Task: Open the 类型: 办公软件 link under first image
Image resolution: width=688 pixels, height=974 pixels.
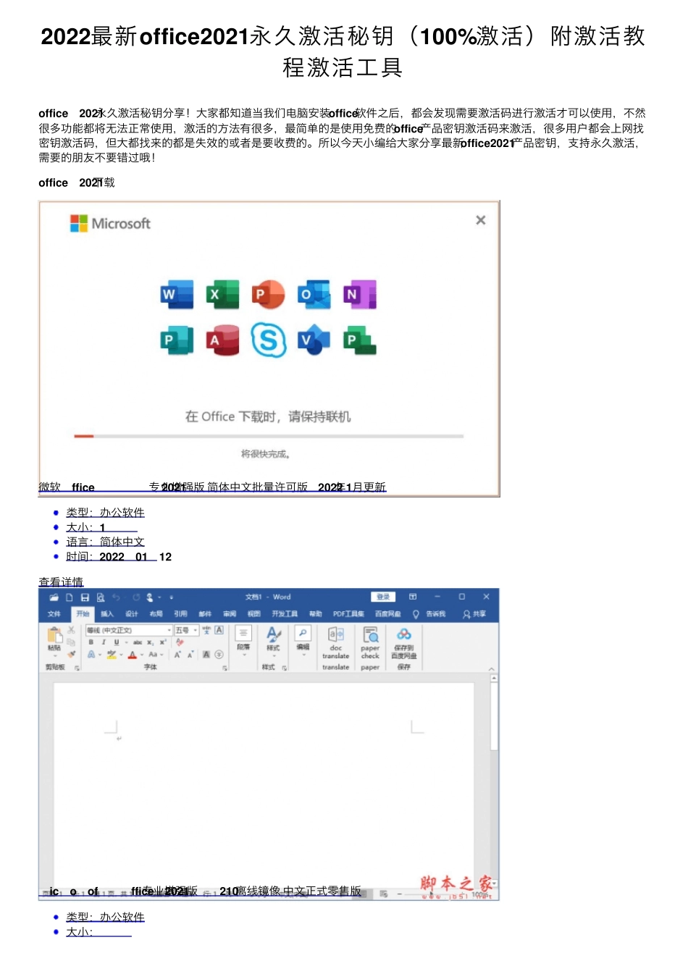Action: click(x=106, y=513)
